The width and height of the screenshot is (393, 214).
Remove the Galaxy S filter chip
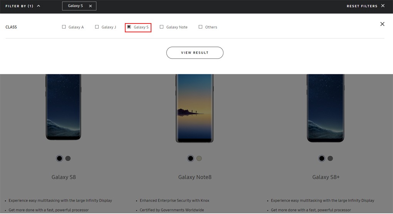(x=91, y=6)
